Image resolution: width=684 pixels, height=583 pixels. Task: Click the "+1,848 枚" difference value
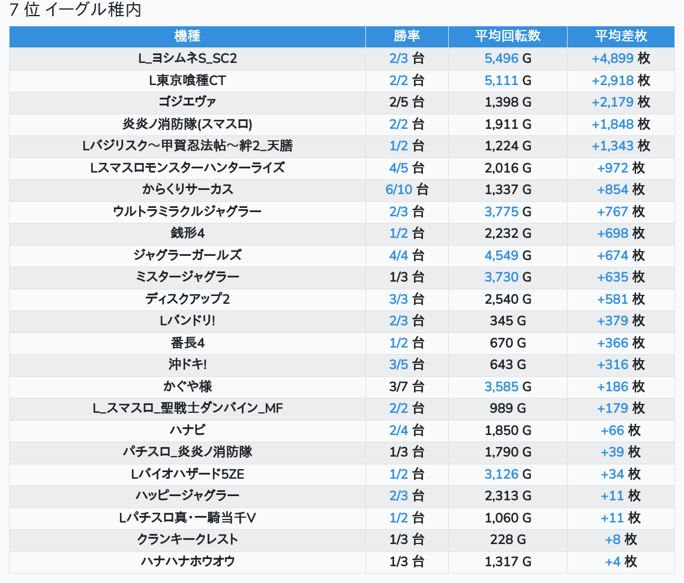(x=621, y=124)
